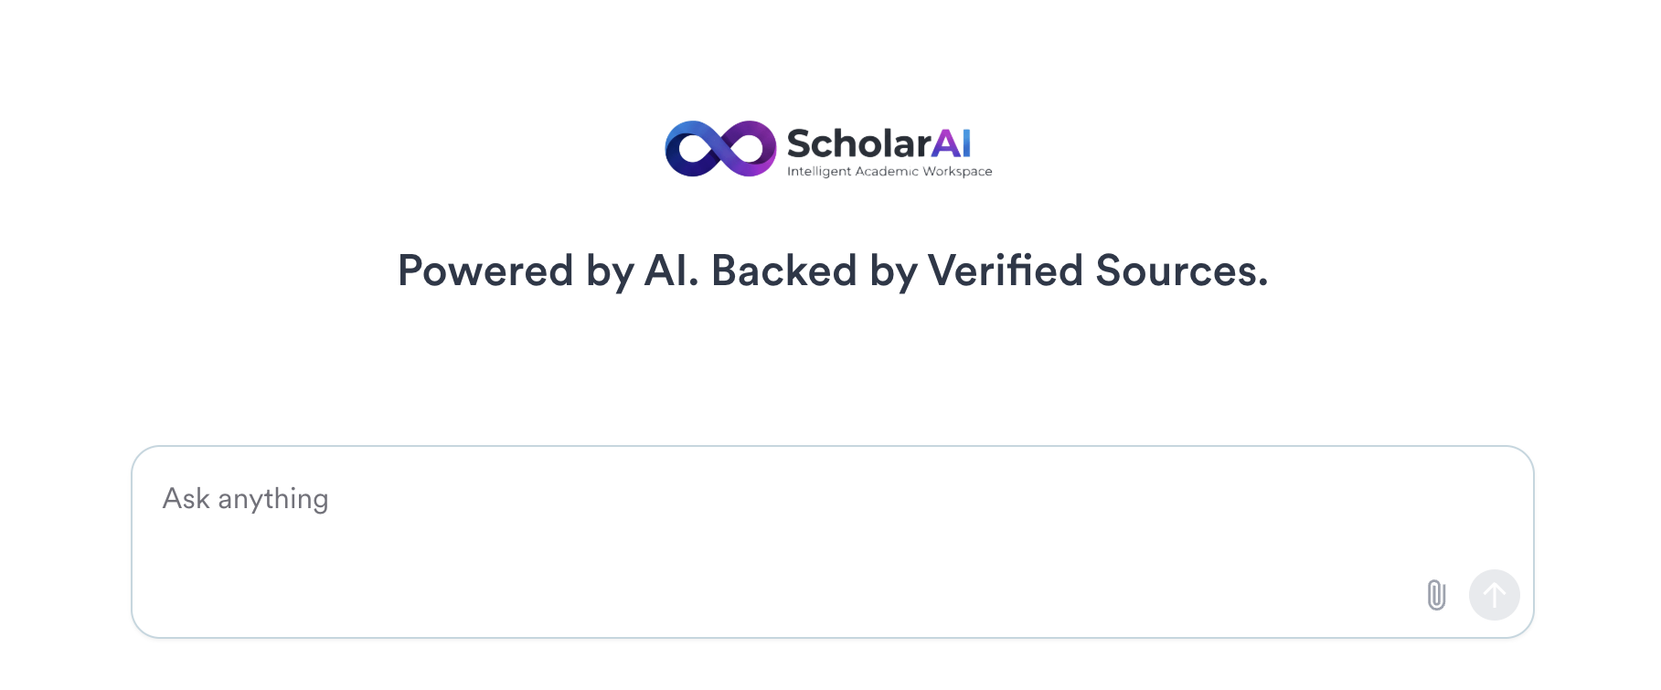The image size is (1661, 690).
Task: Tap the purple-blue infinity symbol
Action: point(719,146)
